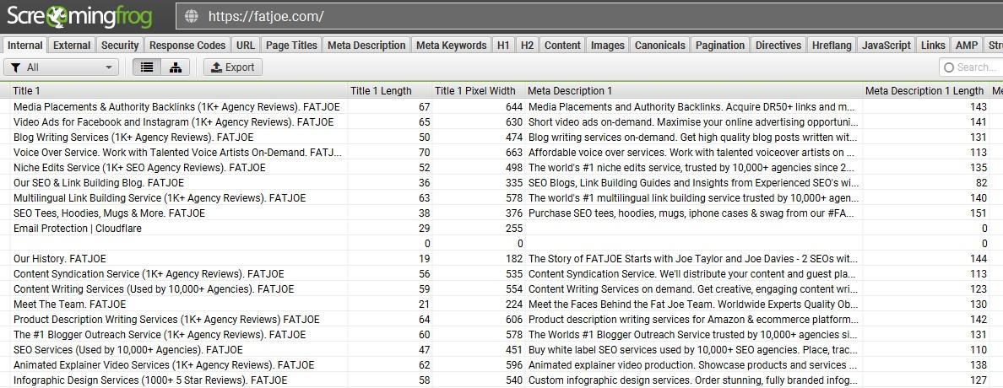Select the Response Codes tab
This screenshot has width=1003, height=388.
(x=187, y=45)
